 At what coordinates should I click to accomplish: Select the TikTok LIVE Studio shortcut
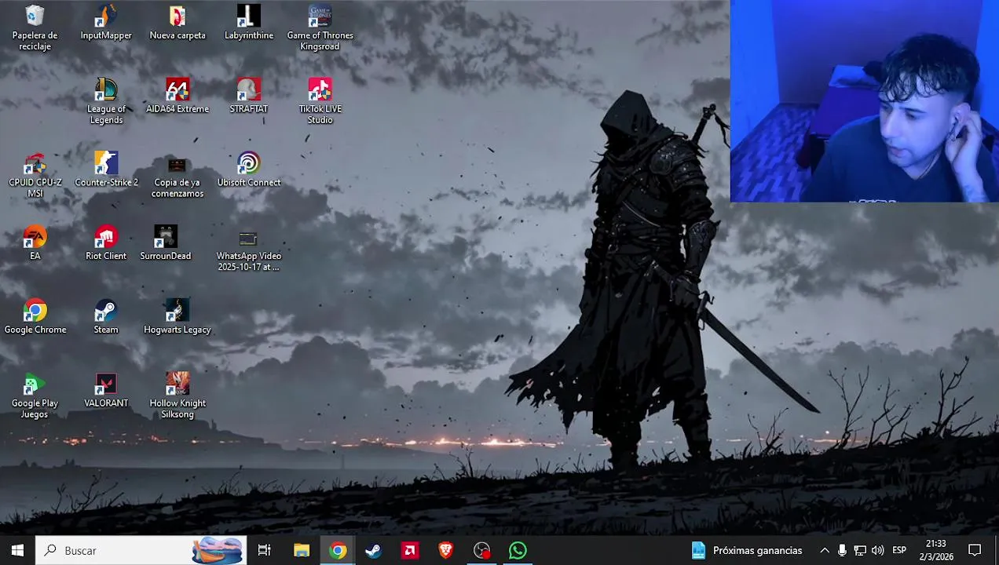tap(320, 101)
